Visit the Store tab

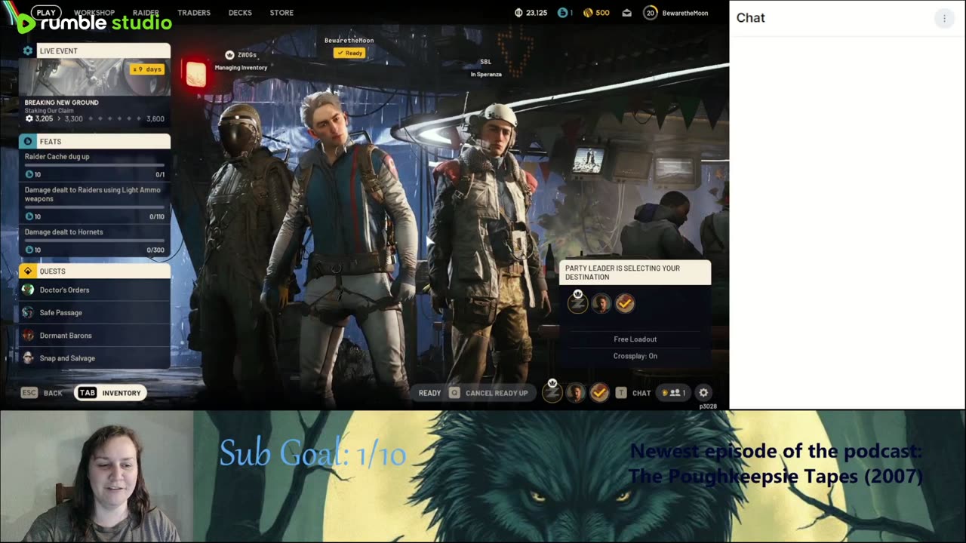pos(281,13)
